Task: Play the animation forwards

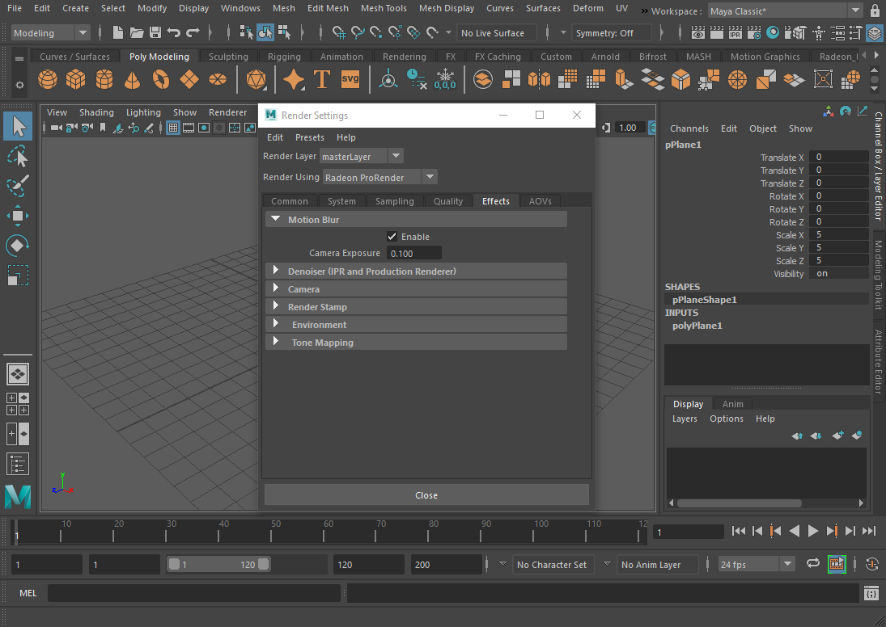Action: click(x=813, y=531)
